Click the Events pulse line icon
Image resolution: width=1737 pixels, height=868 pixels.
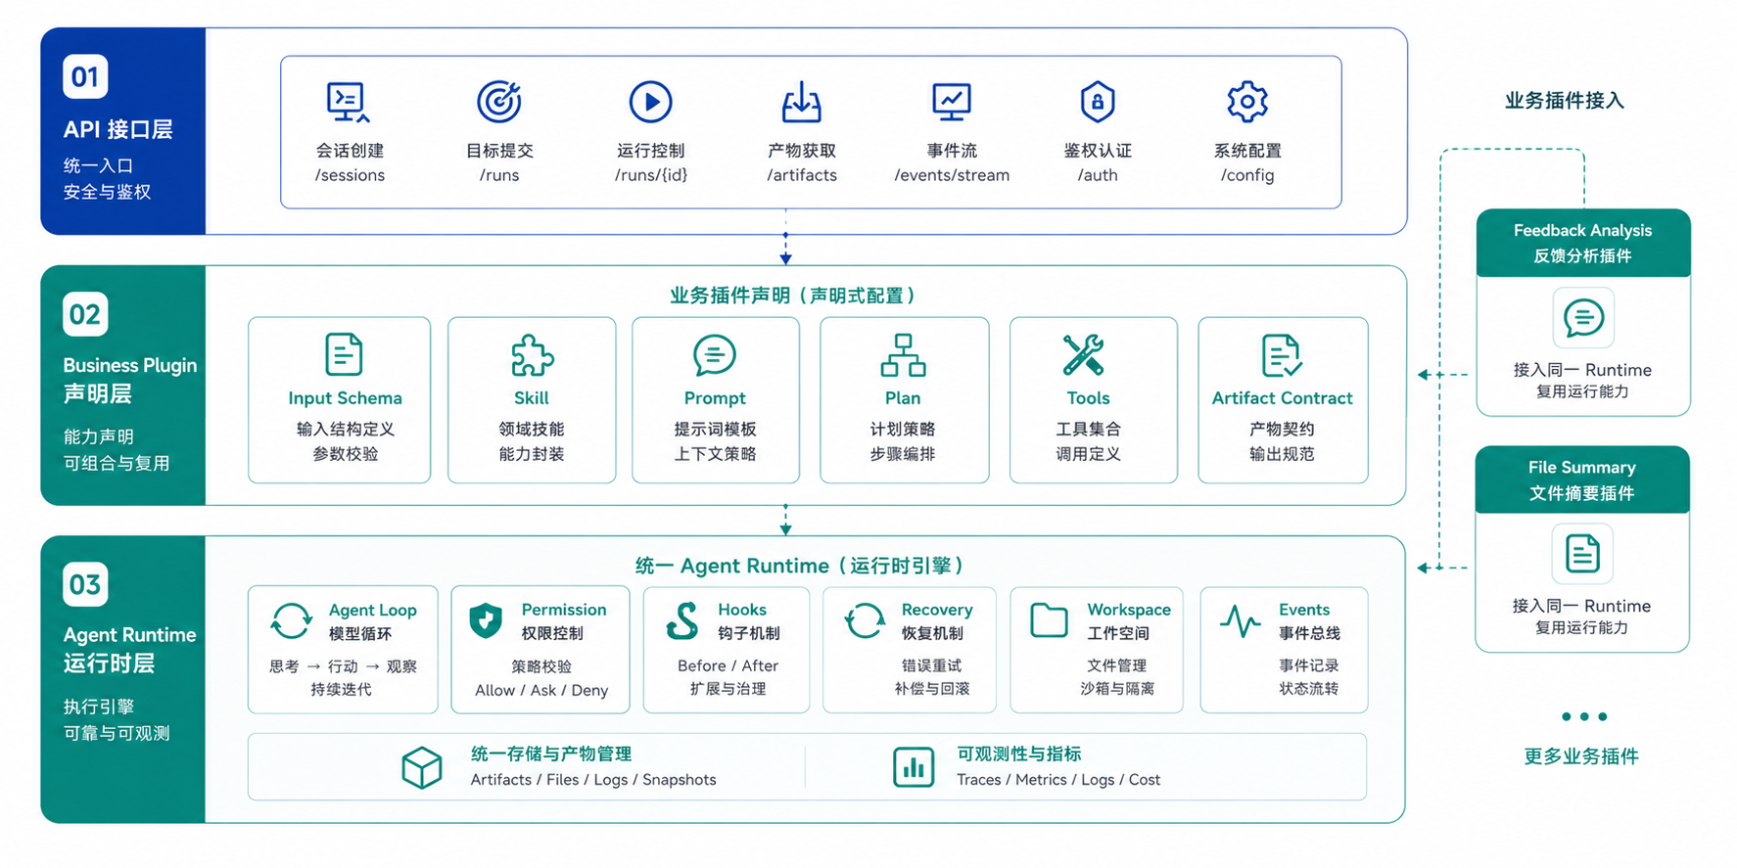tap(1240, 621)
